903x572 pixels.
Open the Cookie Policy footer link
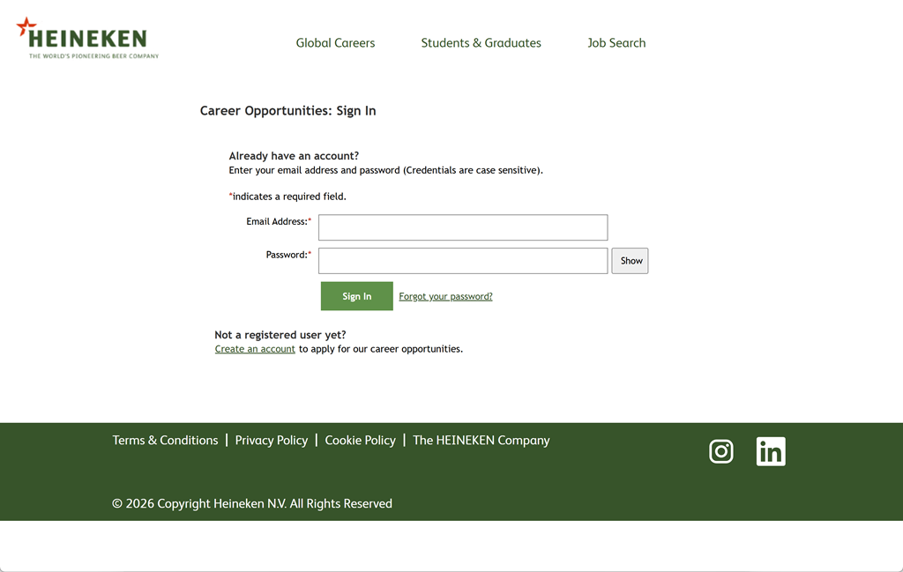coord(360,440)
